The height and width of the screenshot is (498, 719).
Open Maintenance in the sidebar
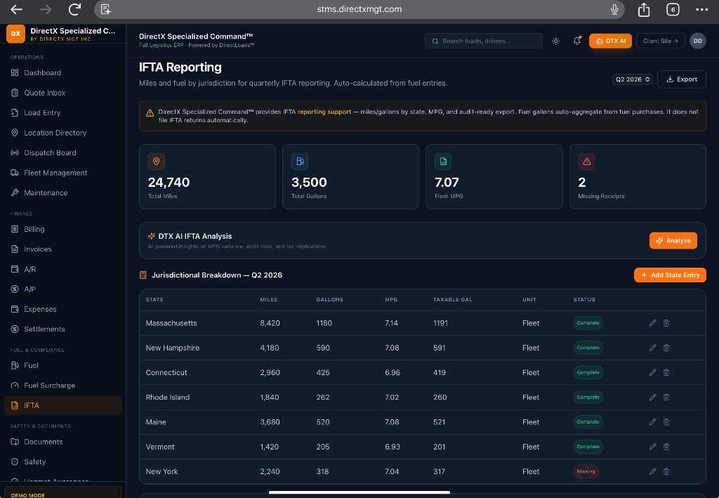[x=62, y=192]
